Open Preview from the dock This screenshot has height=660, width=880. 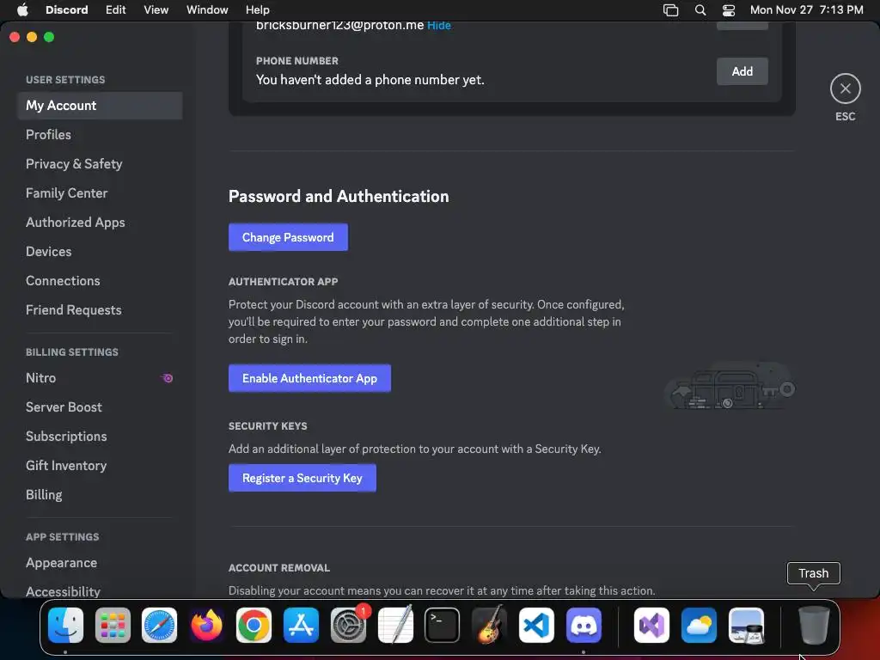click(x=746, y=626)
